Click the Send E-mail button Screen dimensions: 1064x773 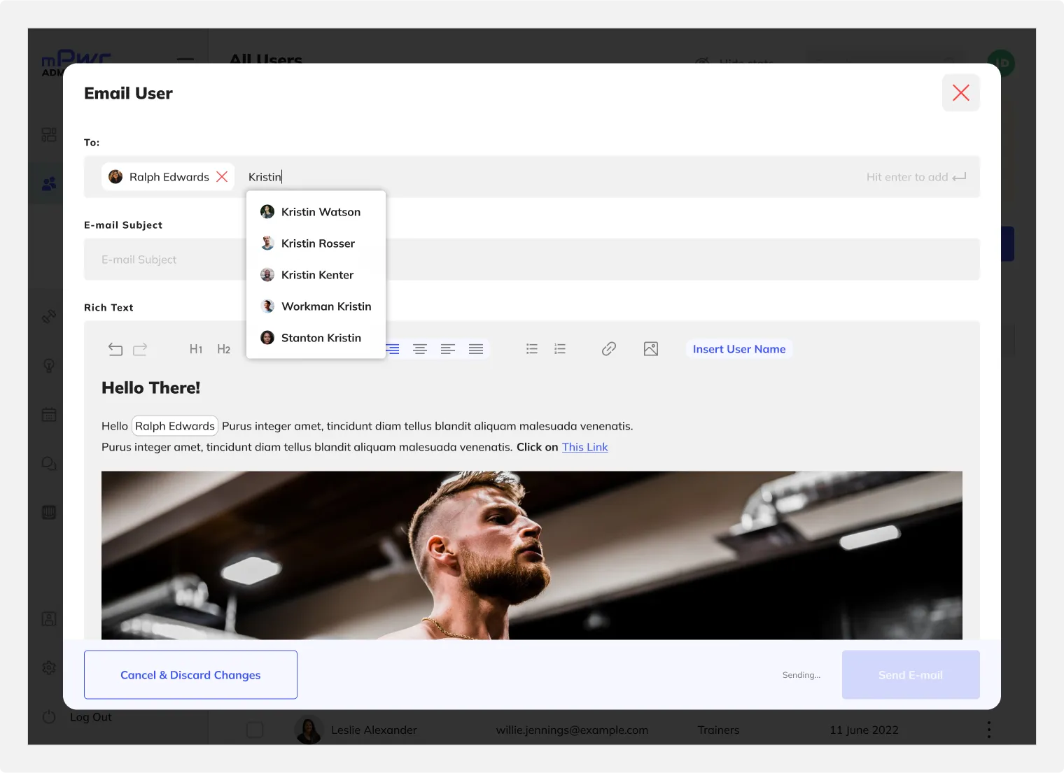coord(911,675)
